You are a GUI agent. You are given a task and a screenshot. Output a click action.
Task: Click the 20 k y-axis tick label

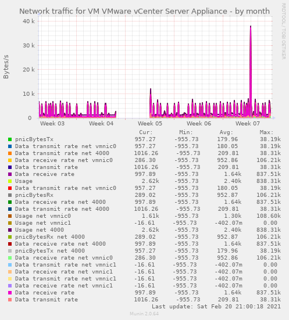tap(28, 70)
